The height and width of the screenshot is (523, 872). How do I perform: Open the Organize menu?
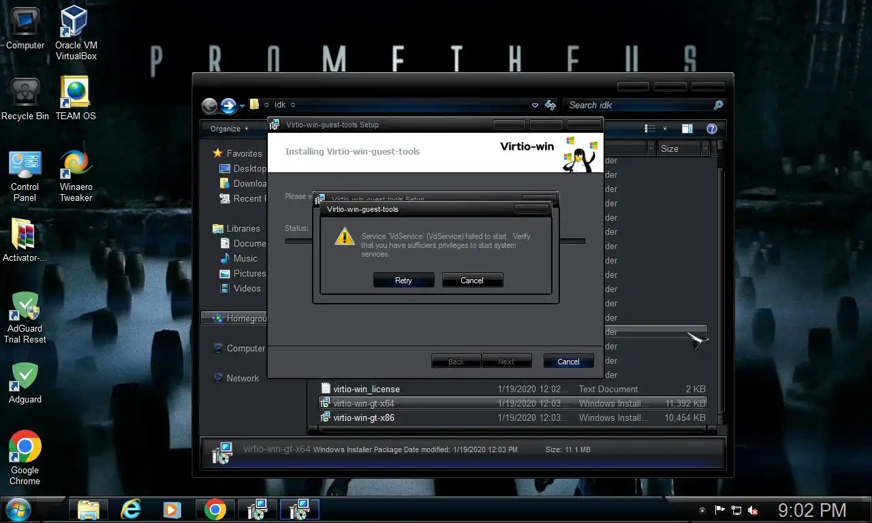click(x=230, y=129)
